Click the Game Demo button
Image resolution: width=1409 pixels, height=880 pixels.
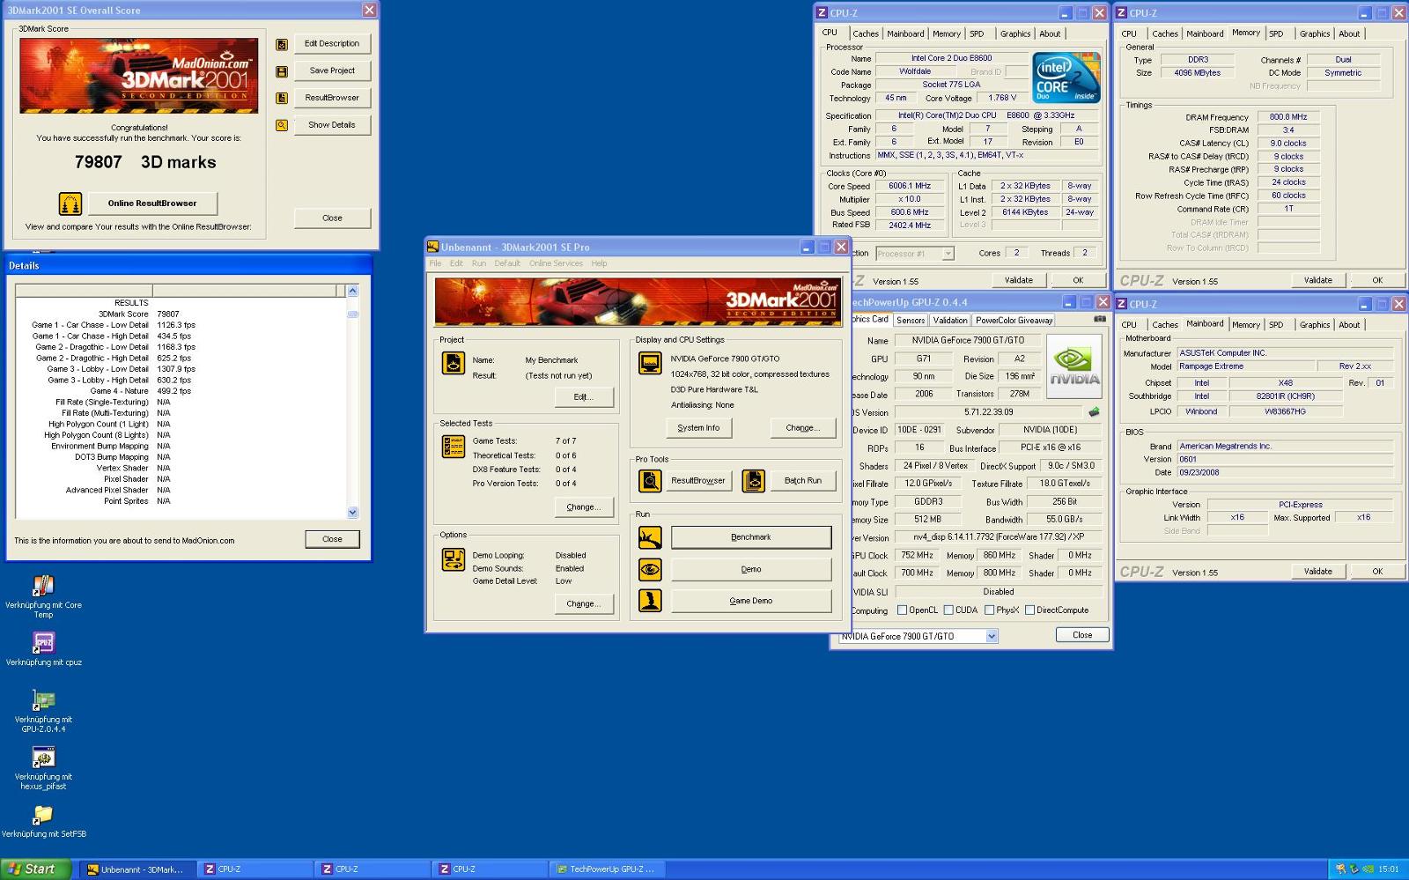click(x=751, y=601)
